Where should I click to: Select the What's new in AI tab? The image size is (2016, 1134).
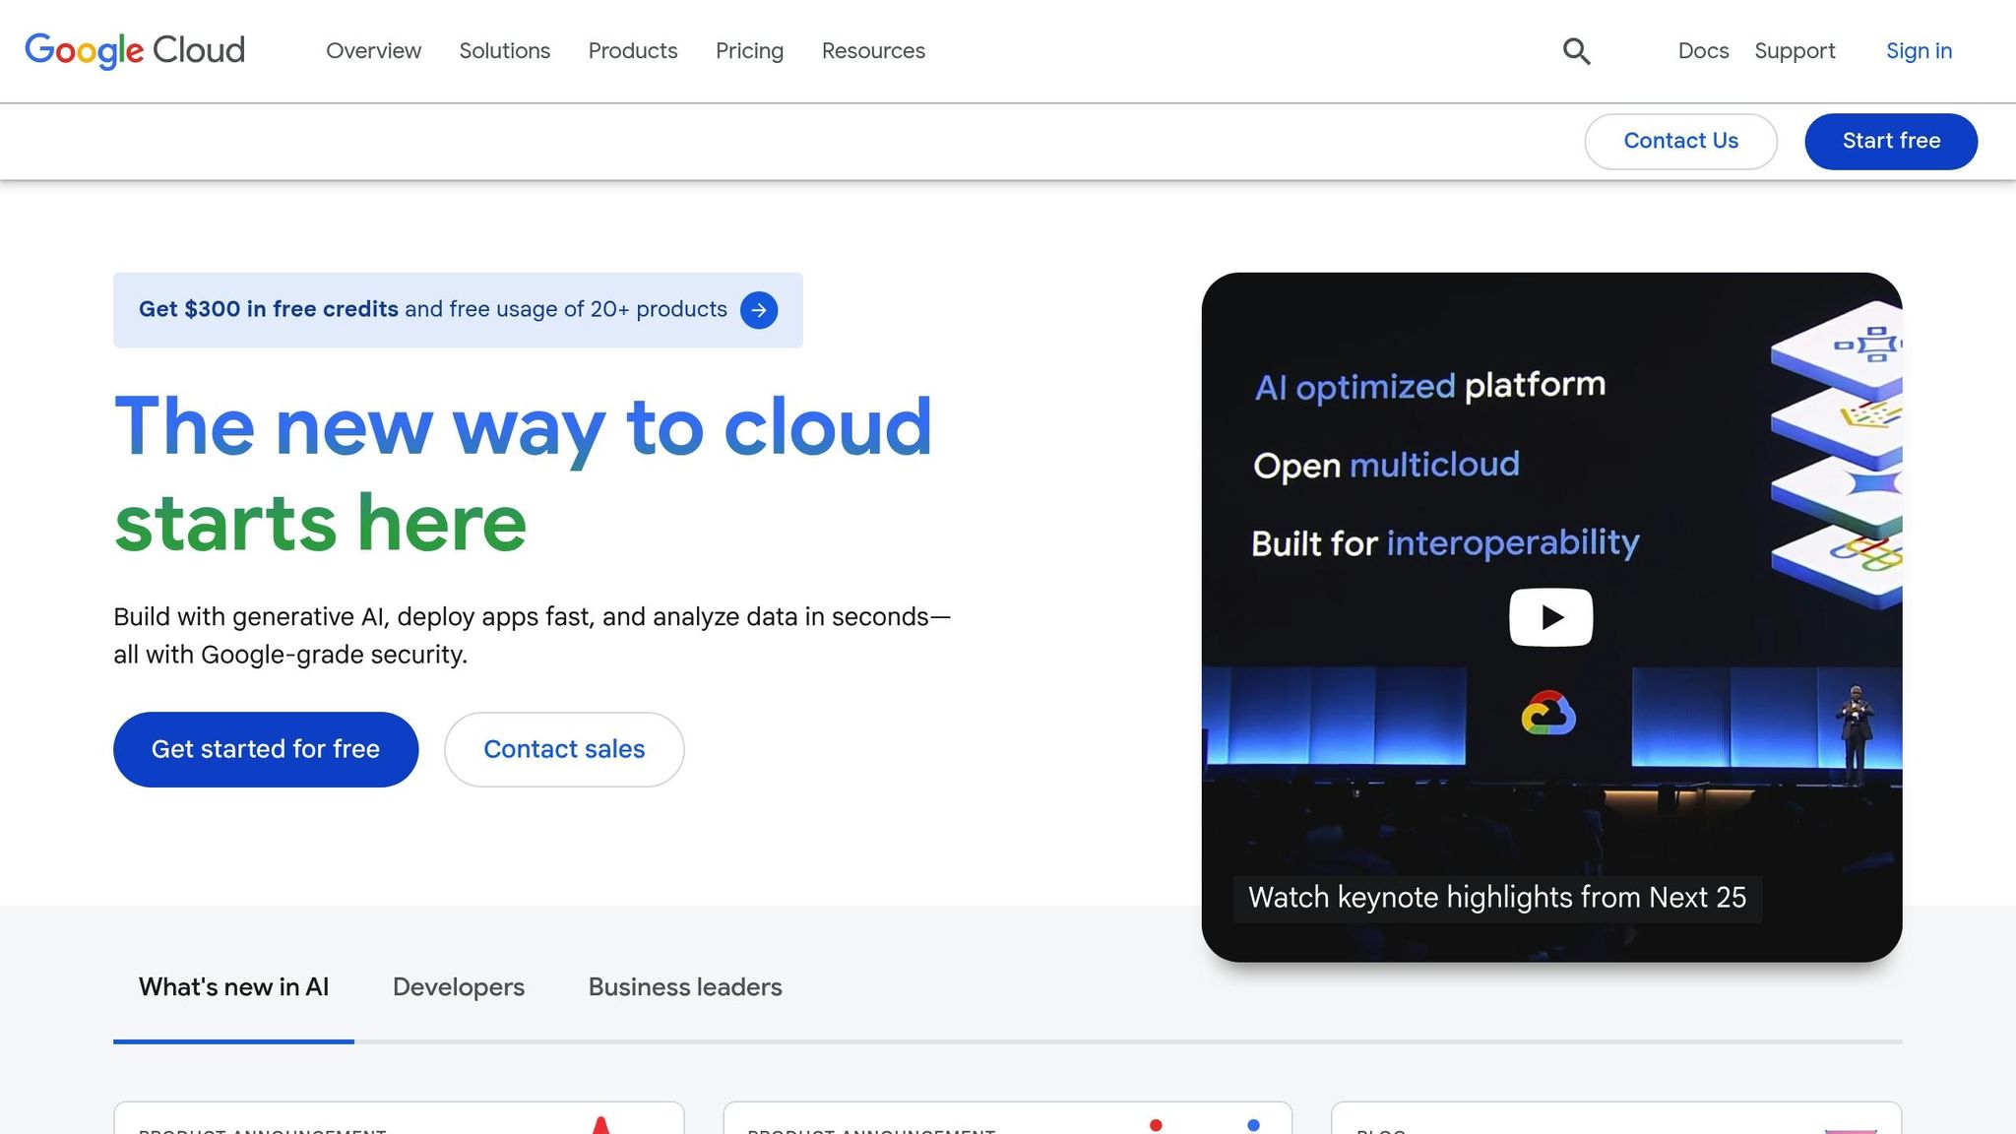point(233,986)
